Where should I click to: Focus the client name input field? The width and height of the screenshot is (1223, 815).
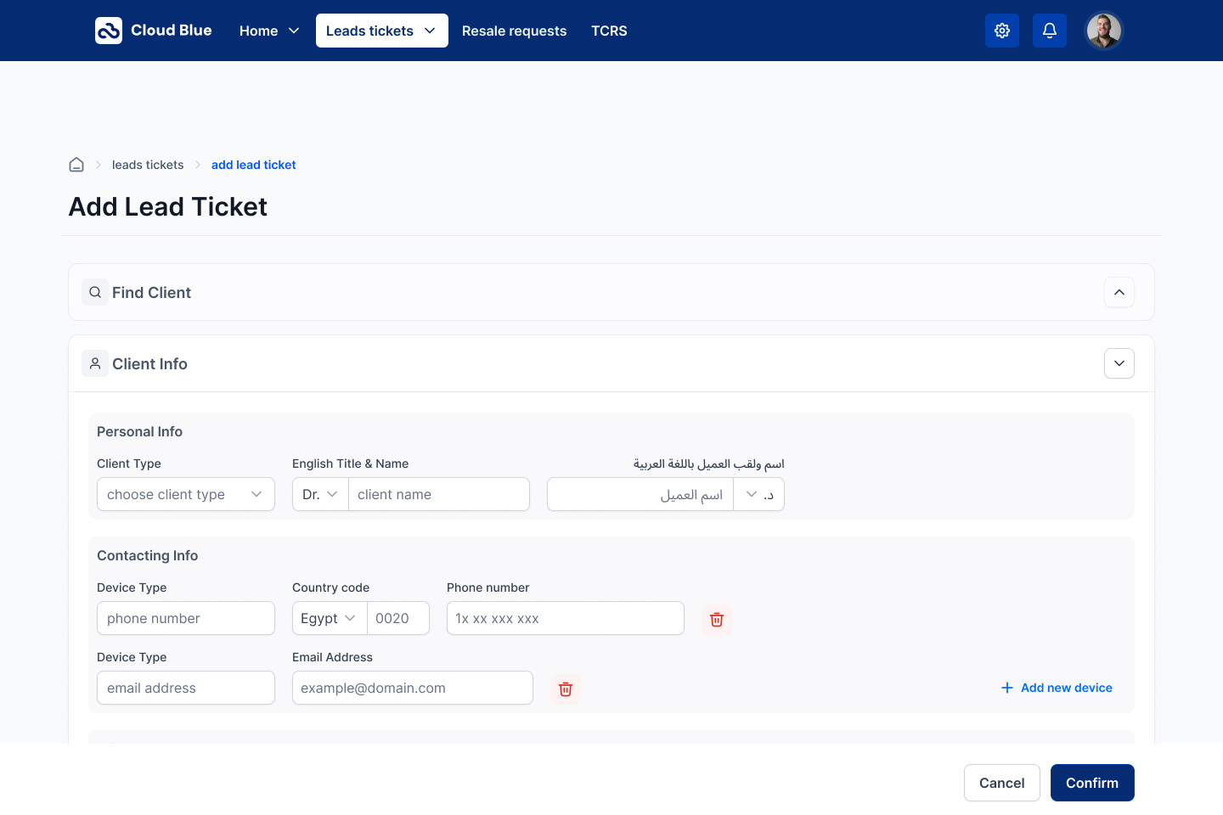click(x=439, y=494)
